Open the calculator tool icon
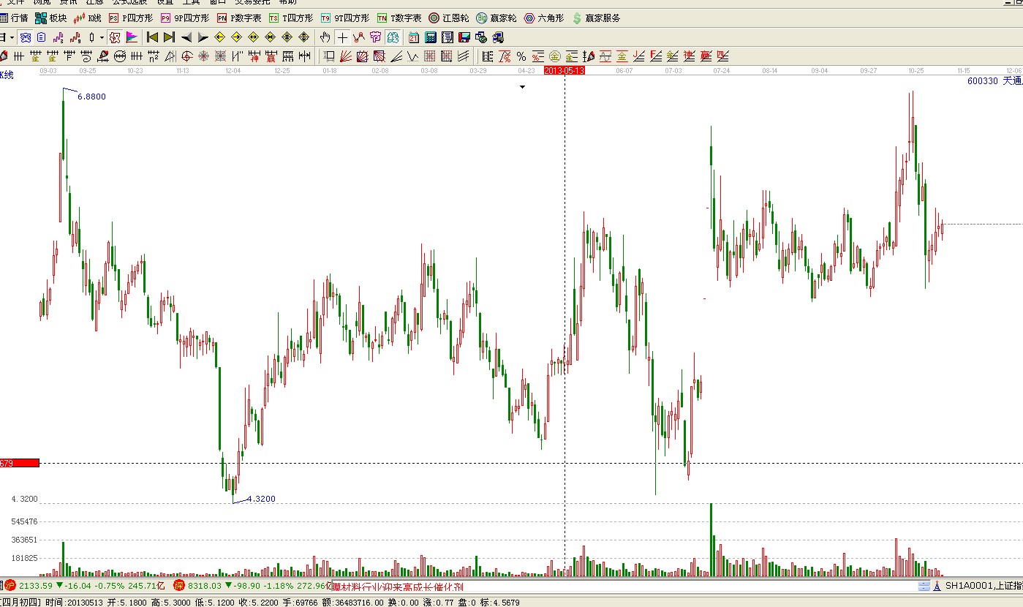The image size is (1023, 607). pyautogui.click(x=431, y=37)
